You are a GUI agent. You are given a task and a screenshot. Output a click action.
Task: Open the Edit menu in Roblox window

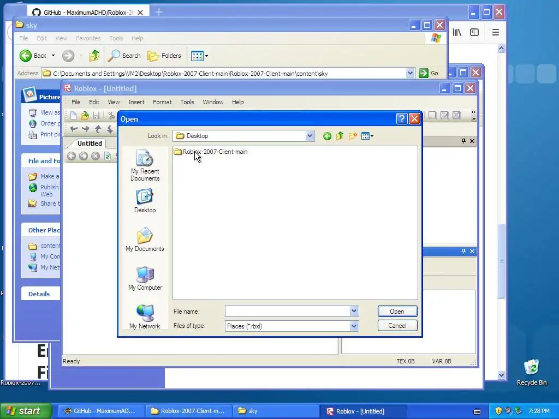pyautogui.click(x=94, y=102)
